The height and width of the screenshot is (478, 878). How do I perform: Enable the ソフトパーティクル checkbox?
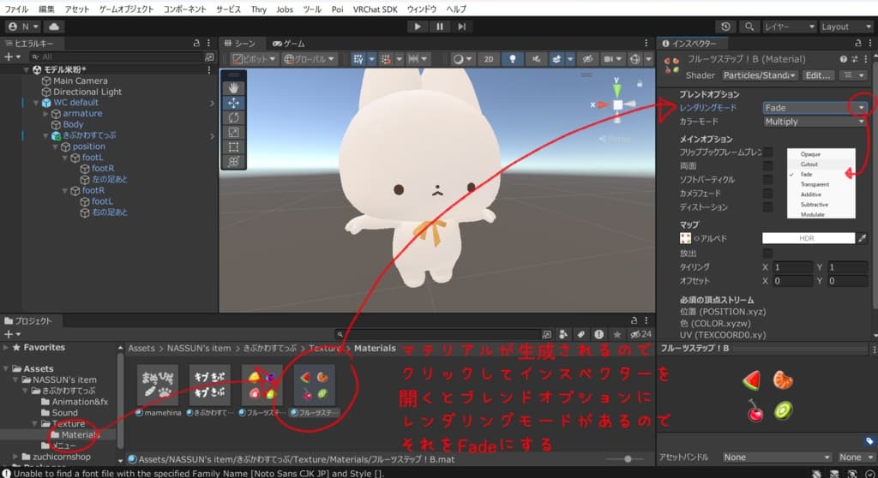[x=767, y=180]
